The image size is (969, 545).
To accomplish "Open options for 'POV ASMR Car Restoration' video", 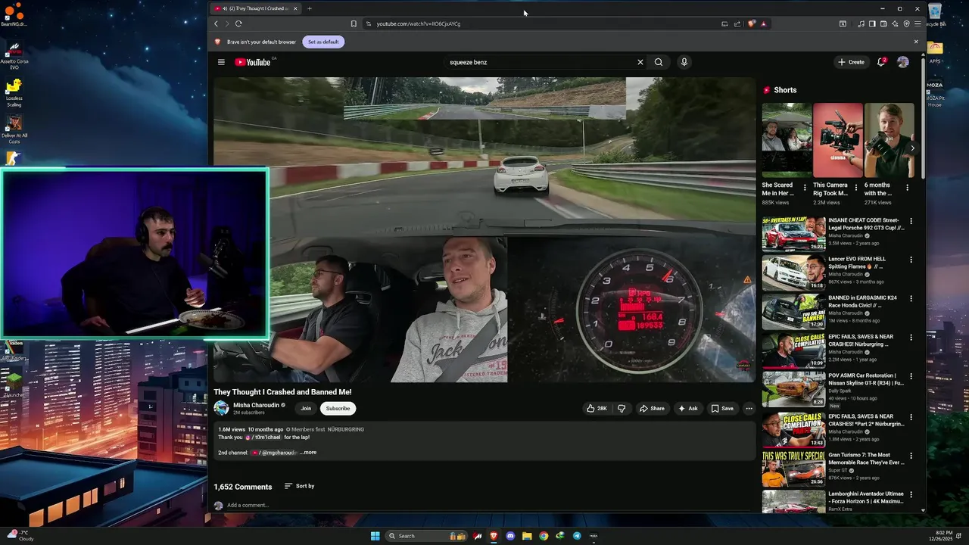I will point(911,376).
